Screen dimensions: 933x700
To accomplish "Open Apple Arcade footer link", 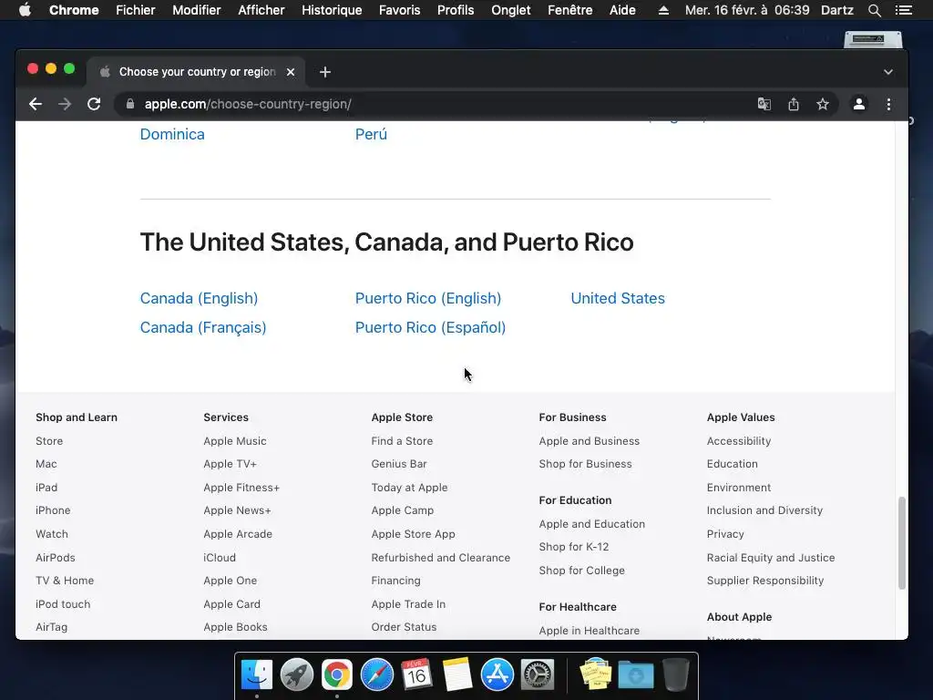I will pyautogui.click(x=238, y=534).
